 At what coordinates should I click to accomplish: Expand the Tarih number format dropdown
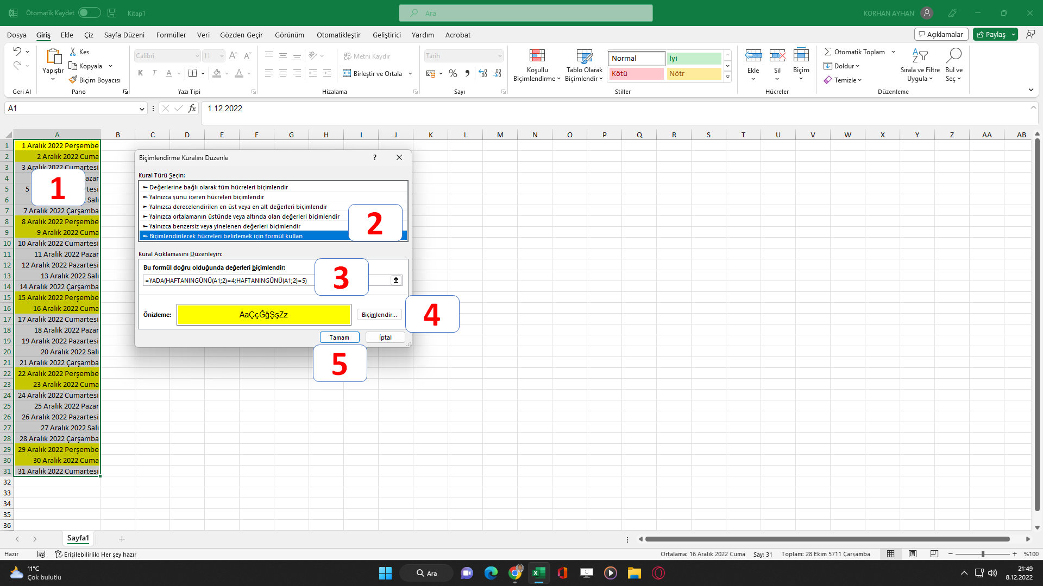click(499, 56)
